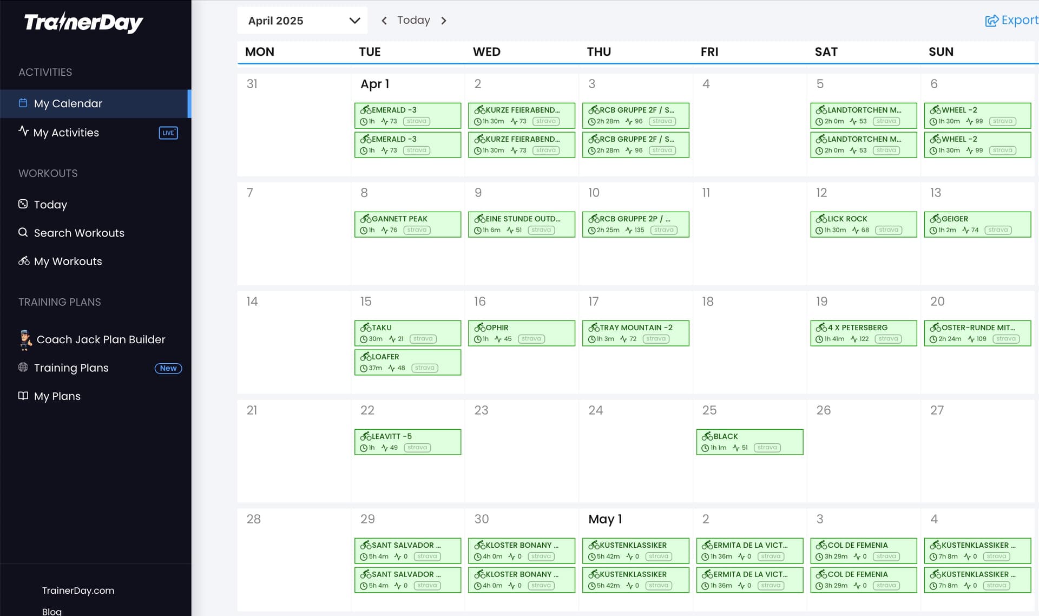Open the April 2025 month dropdown
The width and height of the screenshot is (1039, 616).
302,21
